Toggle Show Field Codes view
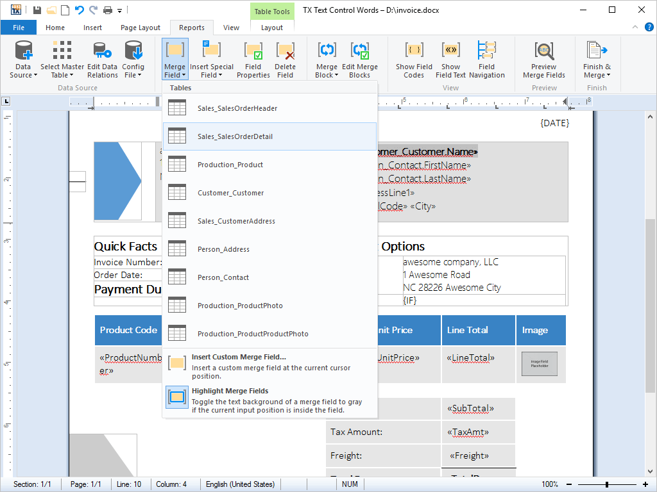The image size is (657, 492). (x=414, y=59)
